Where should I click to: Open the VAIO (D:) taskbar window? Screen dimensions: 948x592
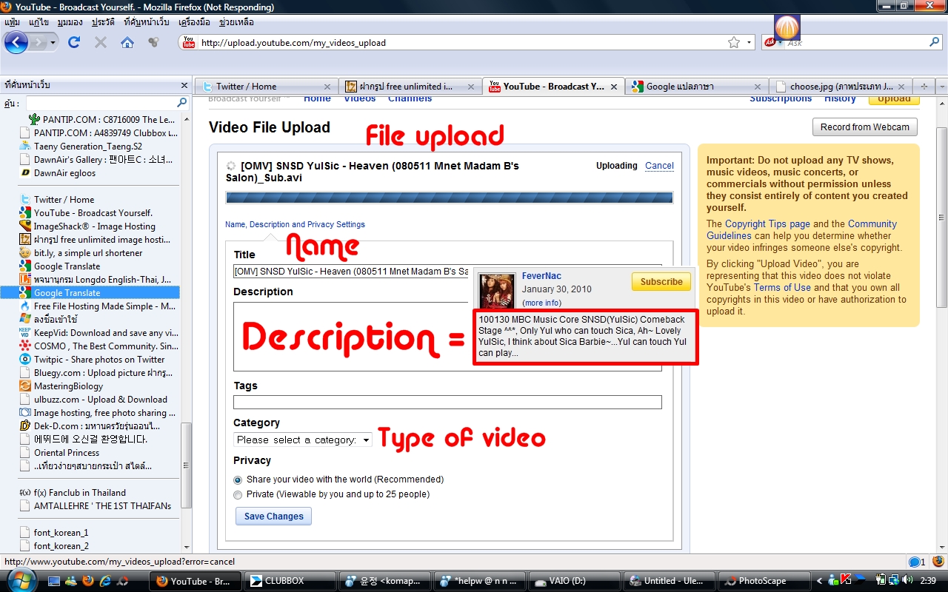coord(573,581)
